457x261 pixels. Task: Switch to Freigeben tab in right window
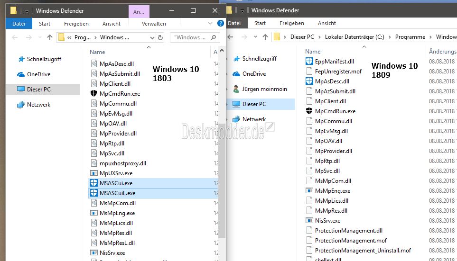point(292,23)
